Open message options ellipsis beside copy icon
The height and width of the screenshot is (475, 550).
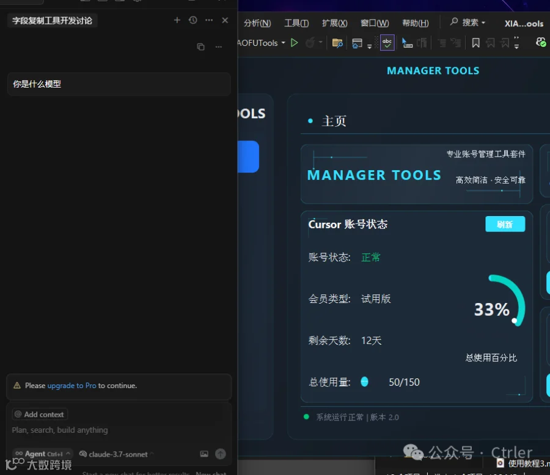(219, 47)
